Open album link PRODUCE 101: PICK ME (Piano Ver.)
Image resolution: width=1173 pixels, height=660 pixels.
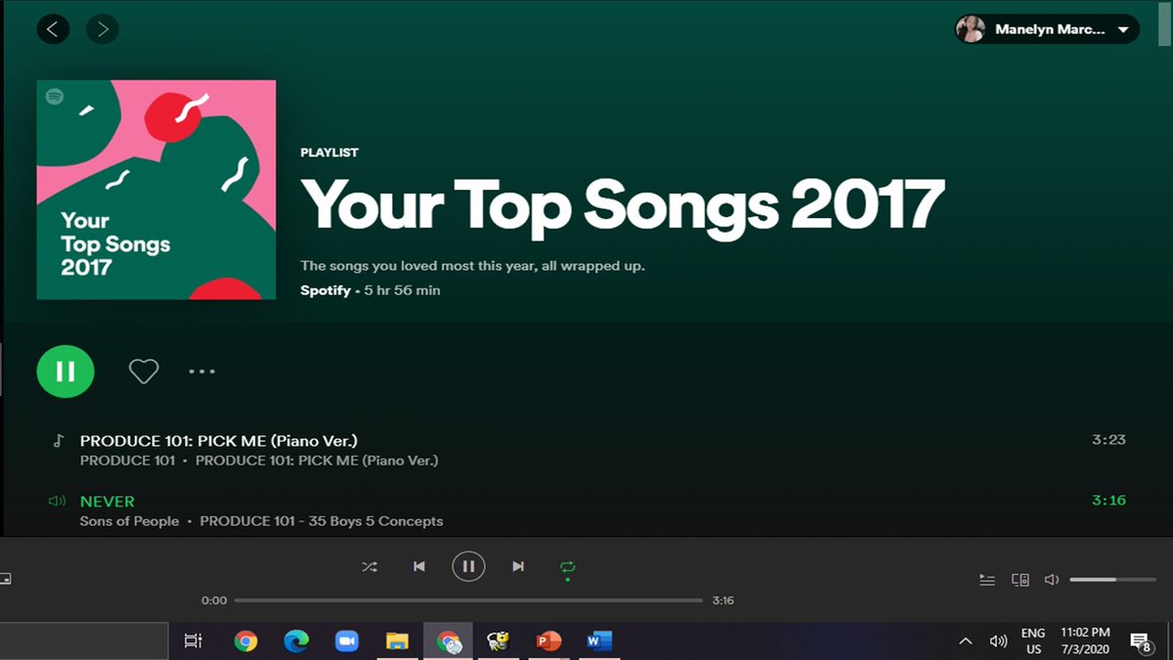pos(317,461)
